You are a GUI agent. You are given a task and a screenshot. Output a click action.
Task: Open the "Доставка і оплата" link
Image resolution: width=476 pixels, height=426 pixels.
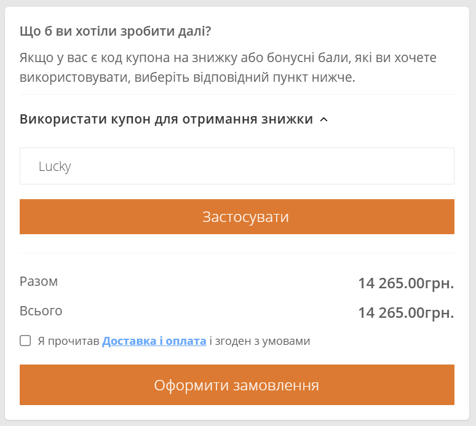(154, 341)
